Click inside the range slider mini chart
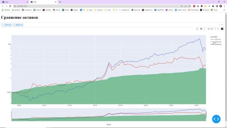Viewport: 227px width, 128px height. pyautogui.click(x=109, y=114)
